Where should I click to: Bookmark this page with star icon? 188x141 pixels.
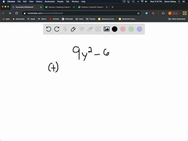(x=138, y=13)
